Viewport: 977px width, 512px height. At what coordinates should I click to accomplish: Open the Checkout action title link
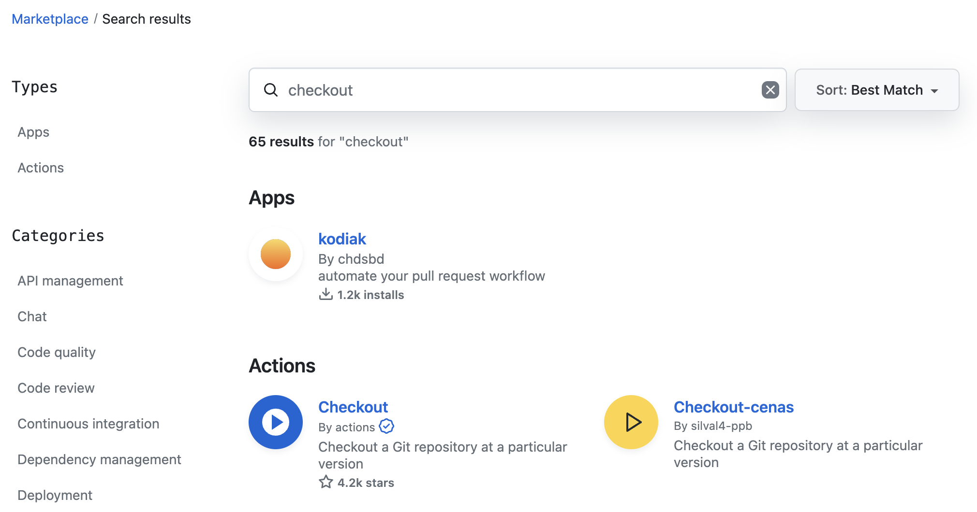[353, 407]
